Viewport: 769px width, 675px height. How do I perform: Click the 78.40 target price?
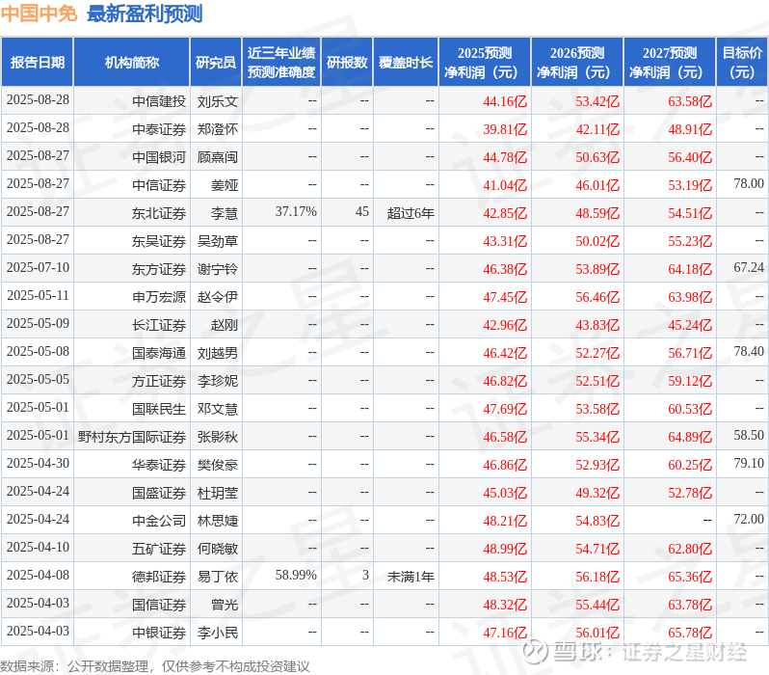pyautogui.click(x=749, y=352)
